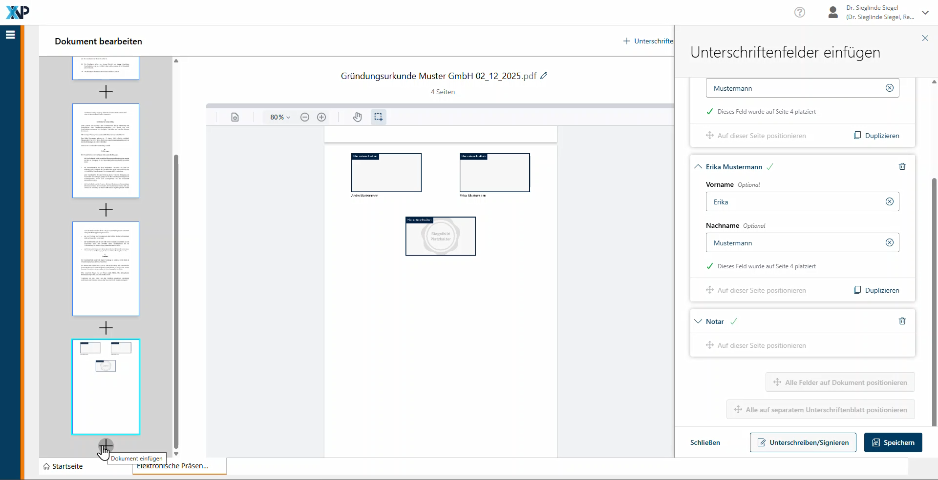The image size is (938, 480).
Task: Click the Speichern button
Action: (x=893, y=442)
